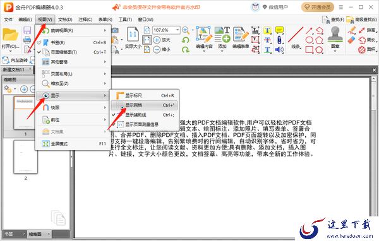Open file using the folder icon
This screenshot has height=241, width=379.
10,35
